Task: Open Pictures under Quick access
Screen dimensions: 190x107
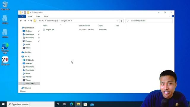Action: click(28, 41)
